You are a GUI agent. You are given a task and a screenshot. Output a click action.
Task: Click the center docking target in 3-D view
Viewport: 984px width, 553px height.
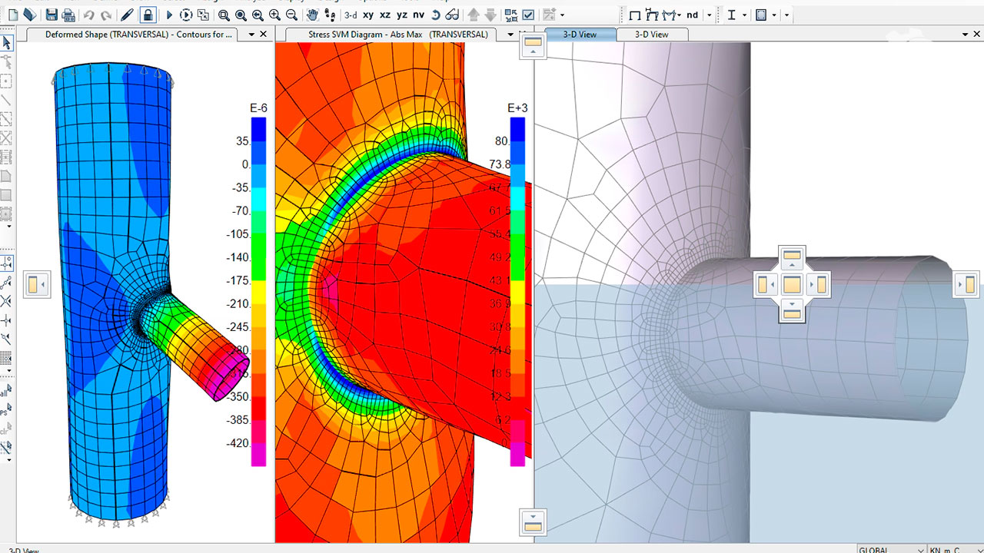click(x=792, y=285)
